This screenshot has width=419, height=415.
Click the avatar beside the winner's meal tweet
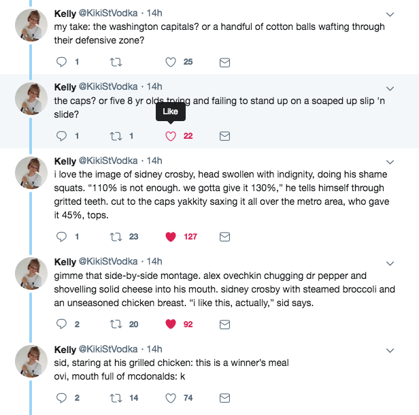31,361
